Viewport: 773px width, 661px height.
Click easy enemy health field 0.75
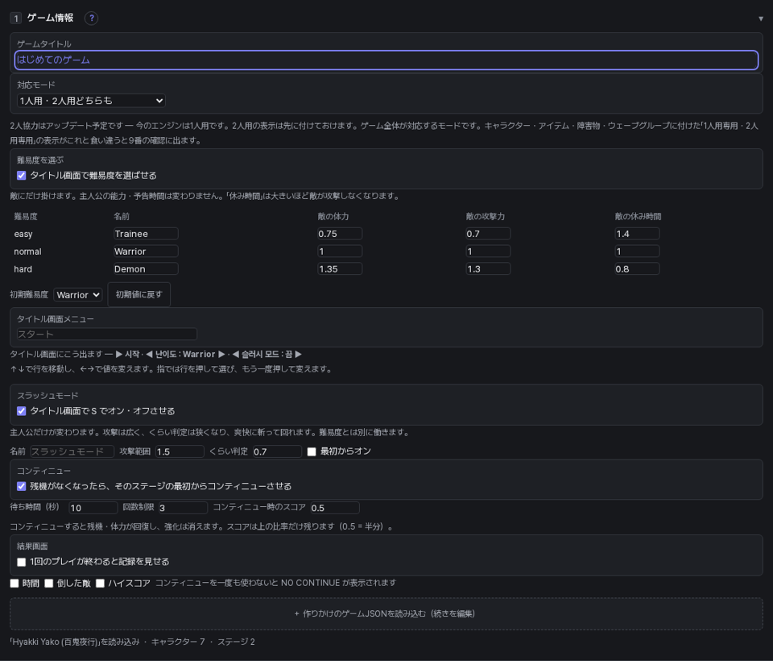340,234
